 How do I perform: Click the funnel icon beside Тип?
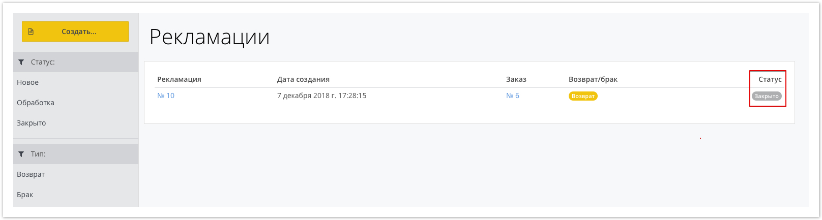21,154
